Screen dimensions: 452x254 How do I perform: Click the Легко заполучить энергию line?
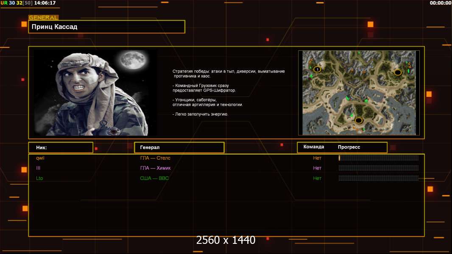click(200, 114)
